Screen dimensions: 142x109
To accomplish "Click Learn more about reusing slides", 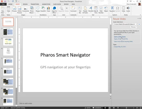I will tap(123, 41).
